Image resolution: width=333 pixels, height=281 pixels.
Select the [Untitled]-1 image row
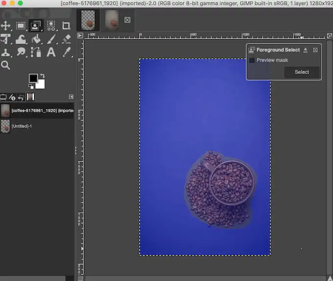click(37, 126)
